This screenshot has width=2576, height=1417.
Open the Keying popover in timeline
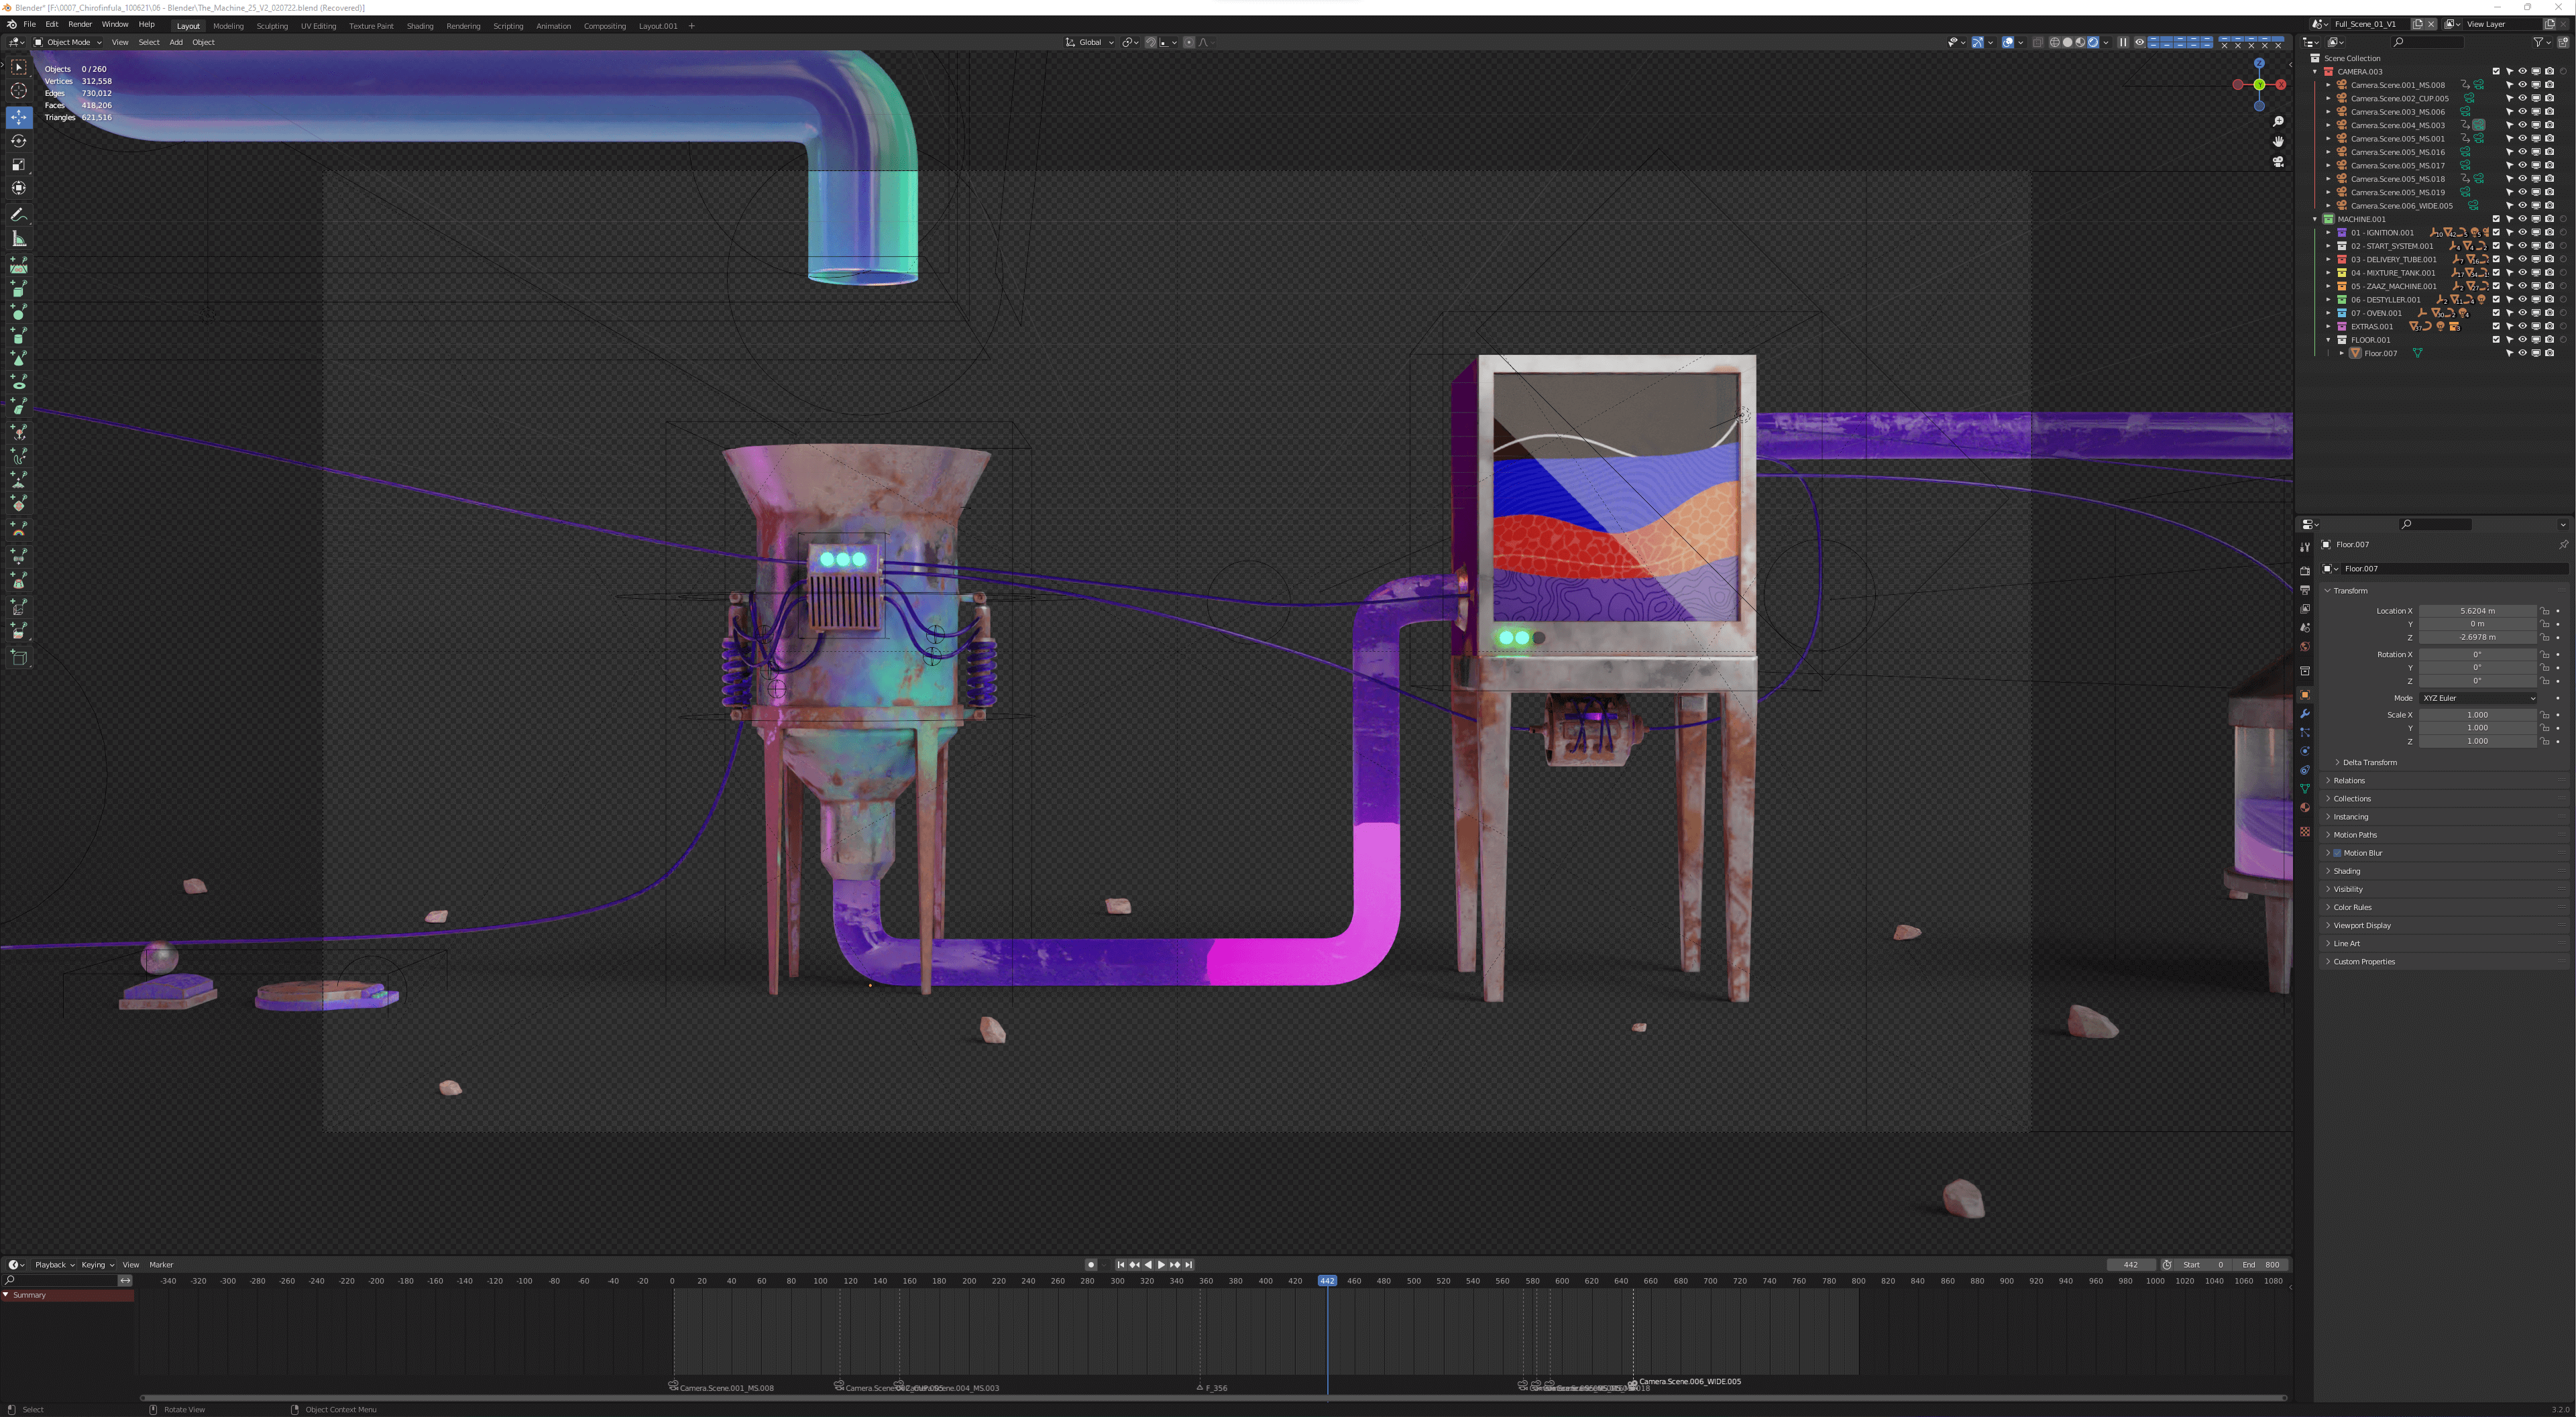pyautogui.click(x=96, y=1264)
